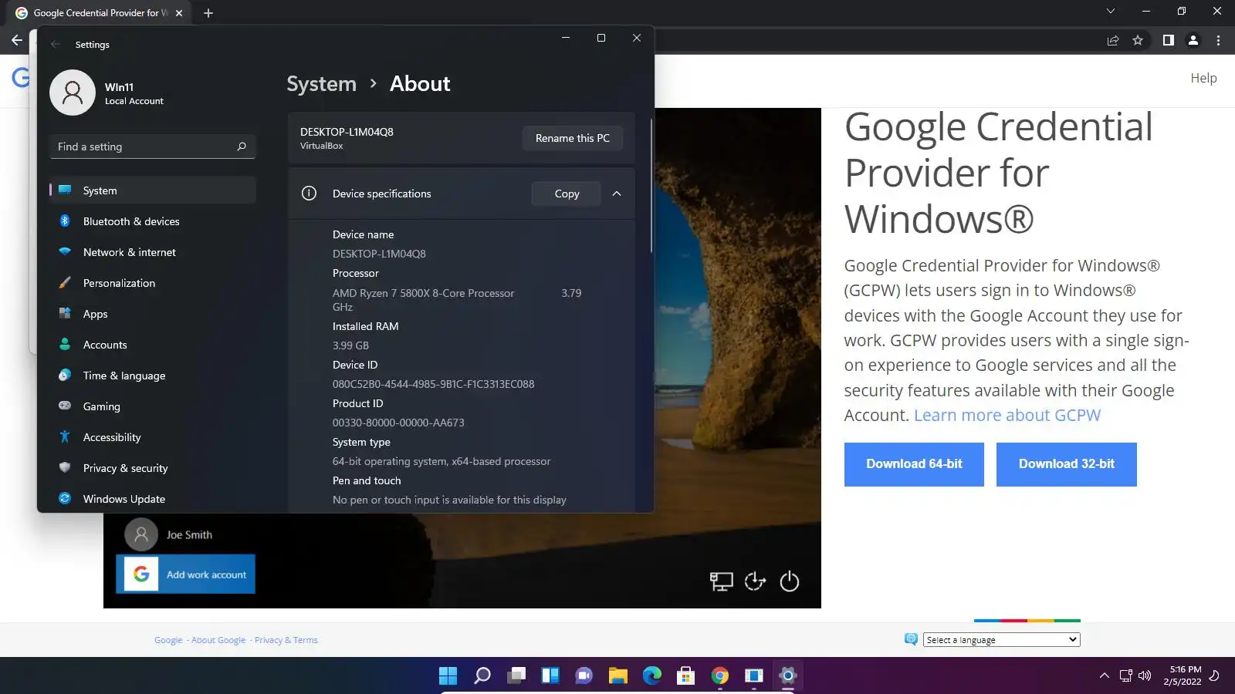
Task: Launch Microsoft Edge from the taskbar
Action: pos(652,676)
